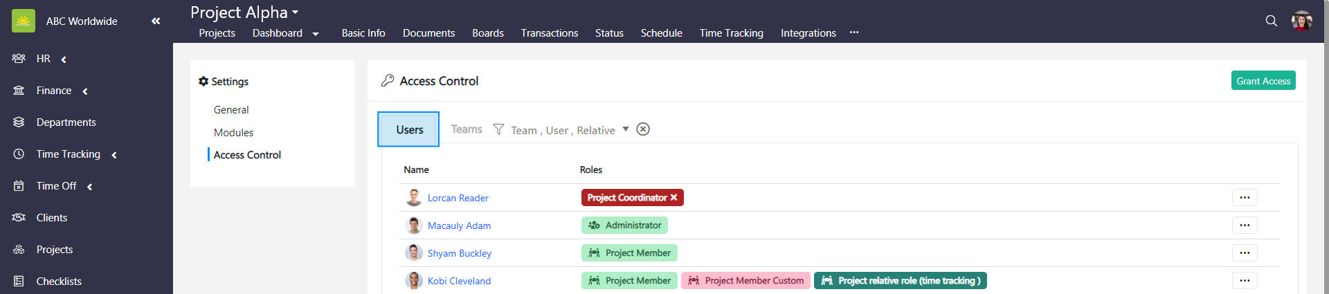Expand the Team, User, Relative filter dropdown
Viewport: 1329px width, 294px height.
(x=626, y=129)
